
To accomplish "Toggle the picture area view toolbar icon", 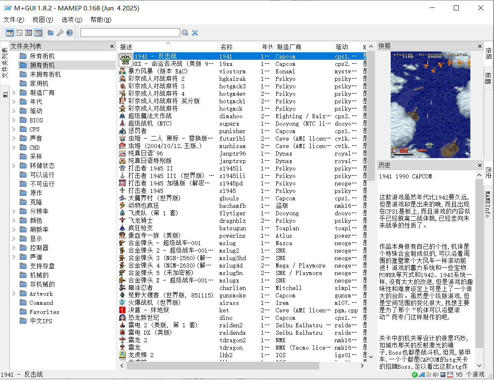I will point(19,33).
